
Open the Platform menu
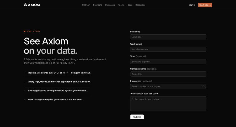(x=86, y=5)
